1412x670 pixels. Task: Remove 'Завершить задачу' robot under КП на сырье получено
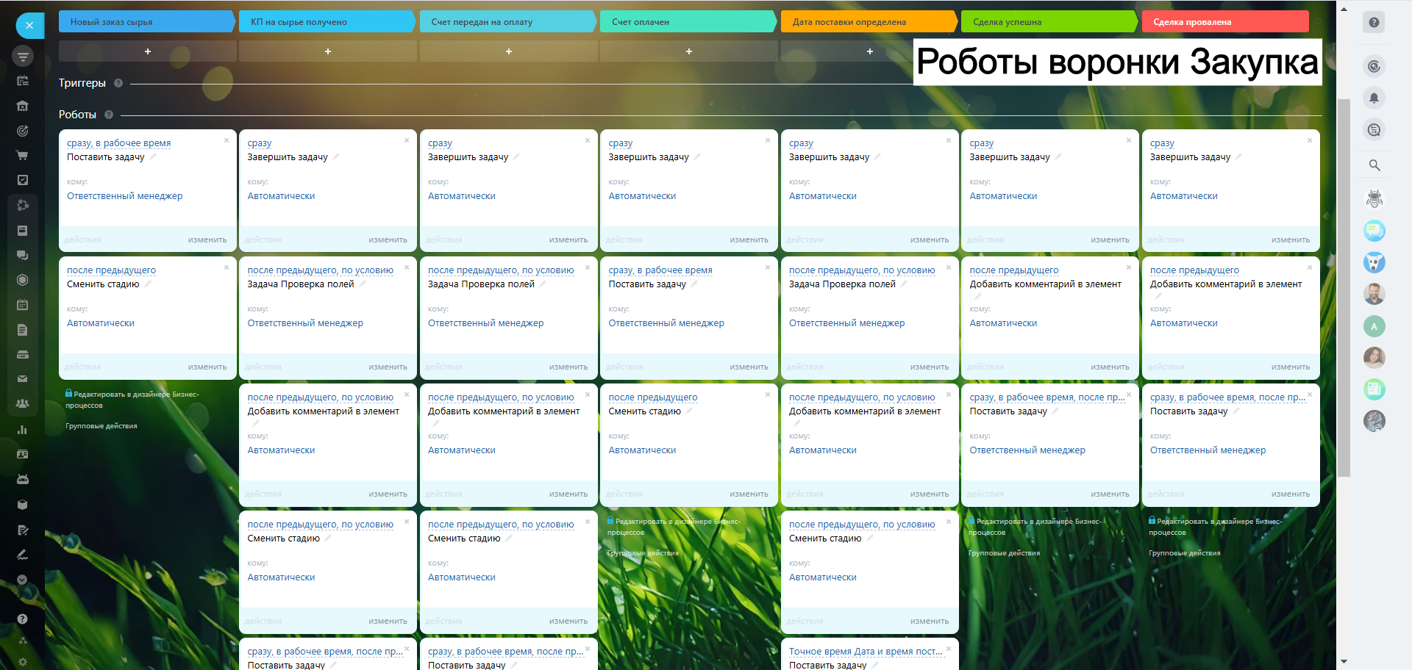pyautogui.click(x=407, y=140)
